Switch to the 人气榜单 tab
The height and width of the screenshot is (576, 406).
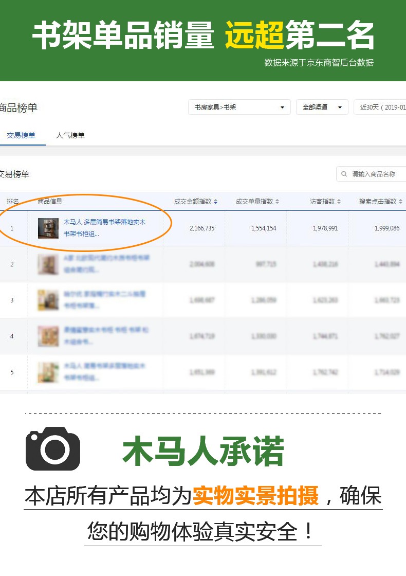pyautogui.click(x=70, y=136)
